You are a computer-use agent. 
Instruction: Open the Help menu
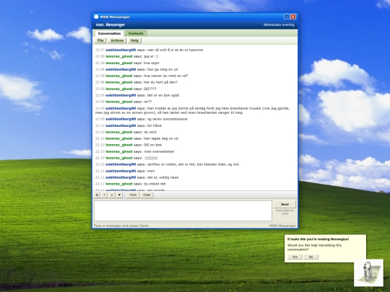click(x=134, y=40)
